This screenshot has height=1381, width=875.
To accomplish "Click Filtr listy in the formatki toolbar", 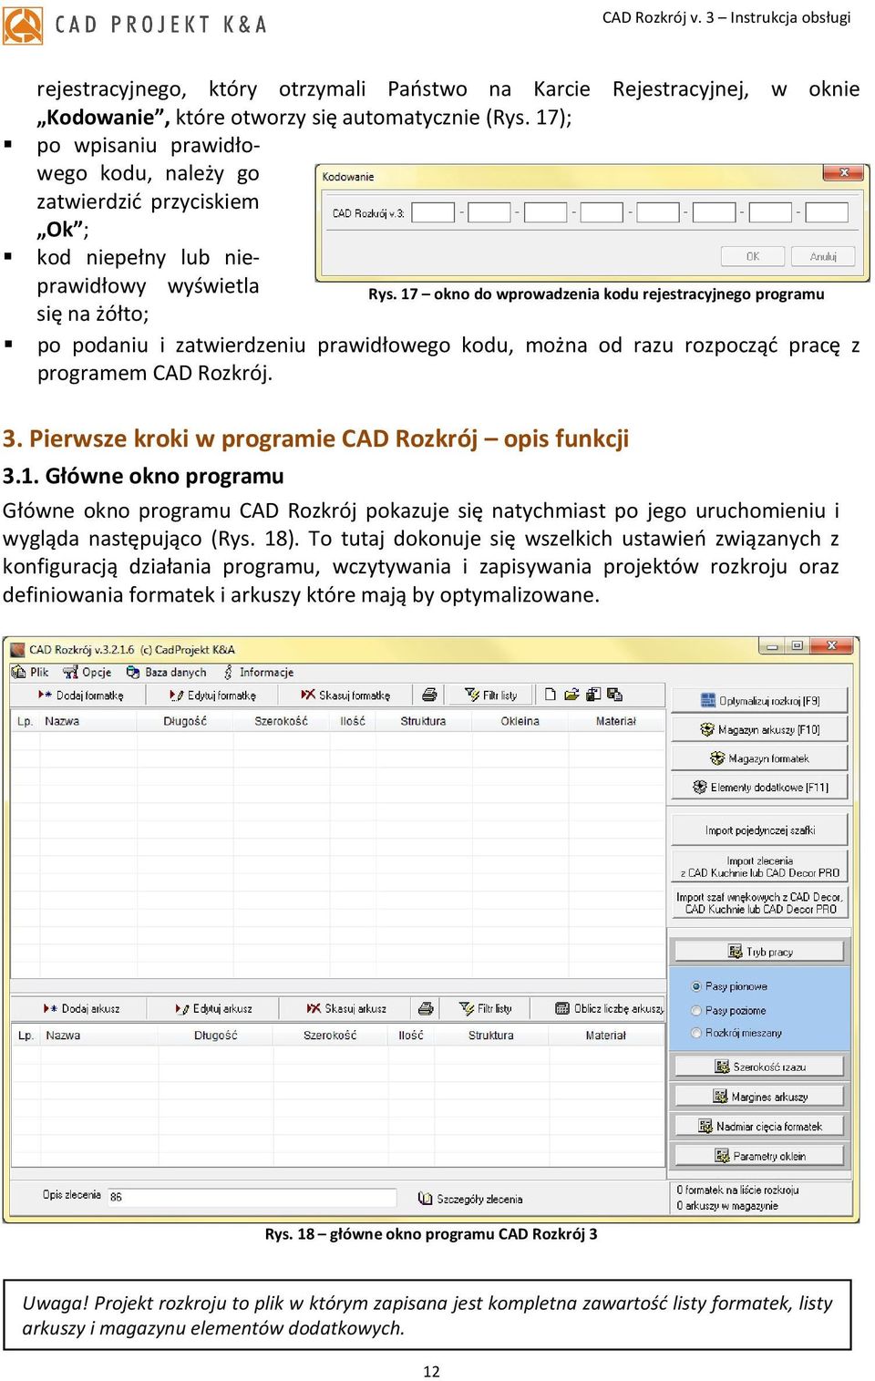I will (x=490, y=695).
